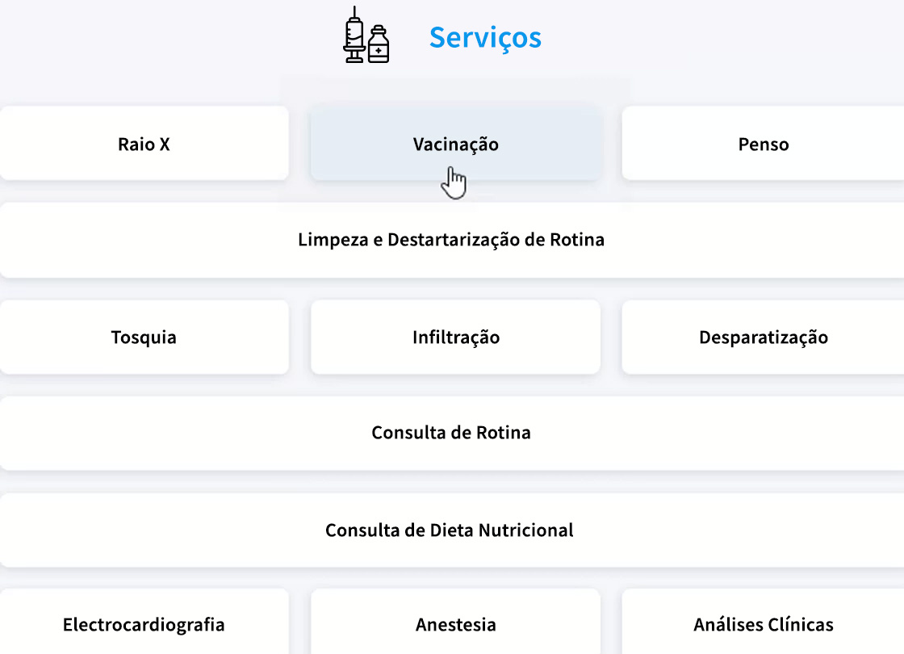
Task: Click the syringe icon in the header
Action: 353,36
